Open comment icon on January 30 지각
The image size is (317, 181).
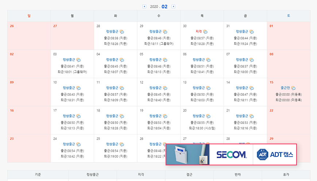click(x=205, y=32)
